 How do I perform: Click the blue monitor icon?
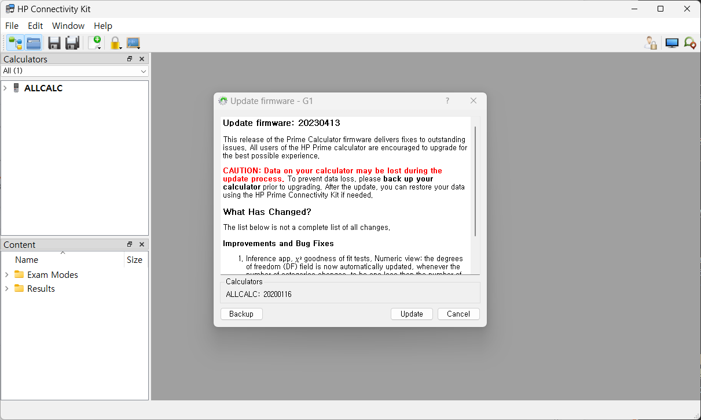coord(671,43)
